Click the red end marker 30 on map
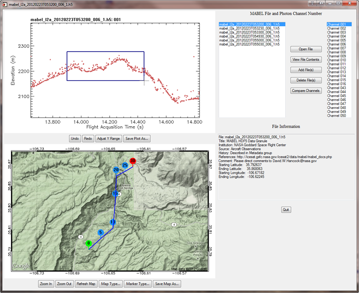 point(133,161)
